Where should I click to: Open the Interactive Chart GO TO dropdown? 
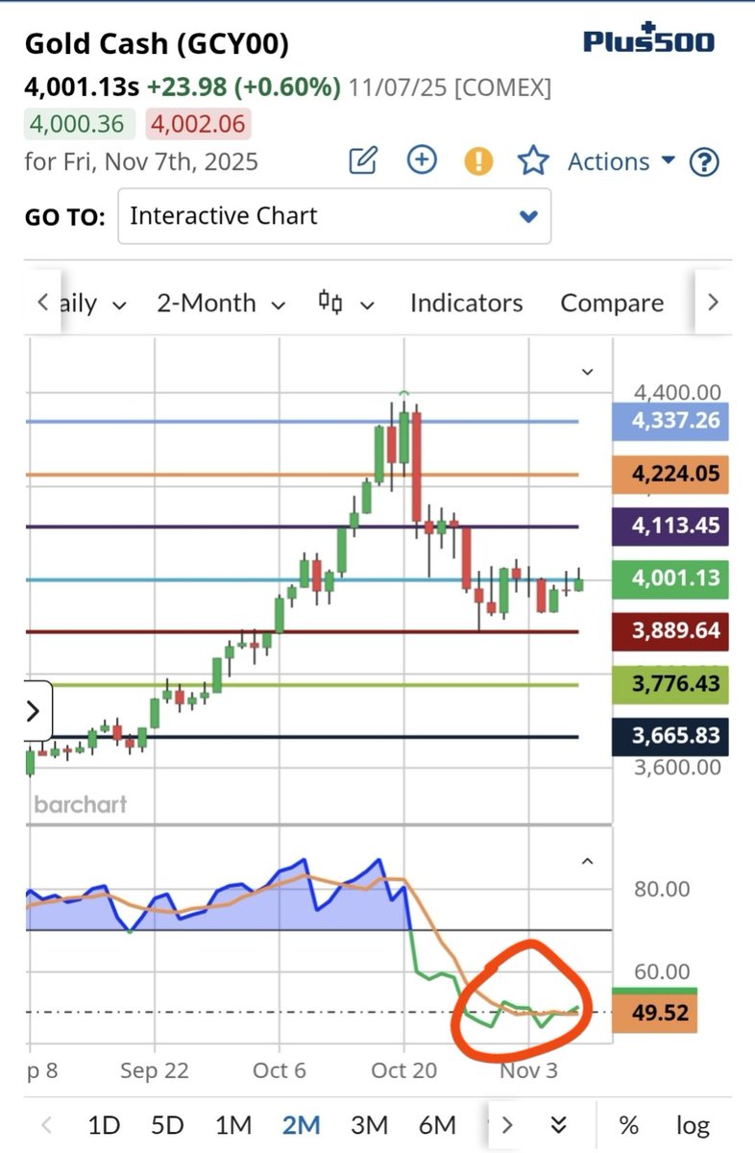coord(334,216)
